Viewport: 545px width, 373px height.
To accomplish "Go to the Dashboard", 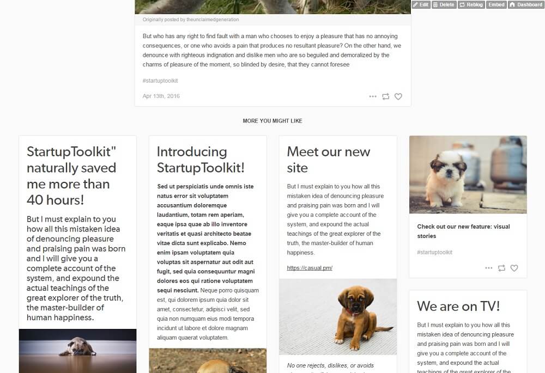I will pyautogui.click(x=526, y=4).
